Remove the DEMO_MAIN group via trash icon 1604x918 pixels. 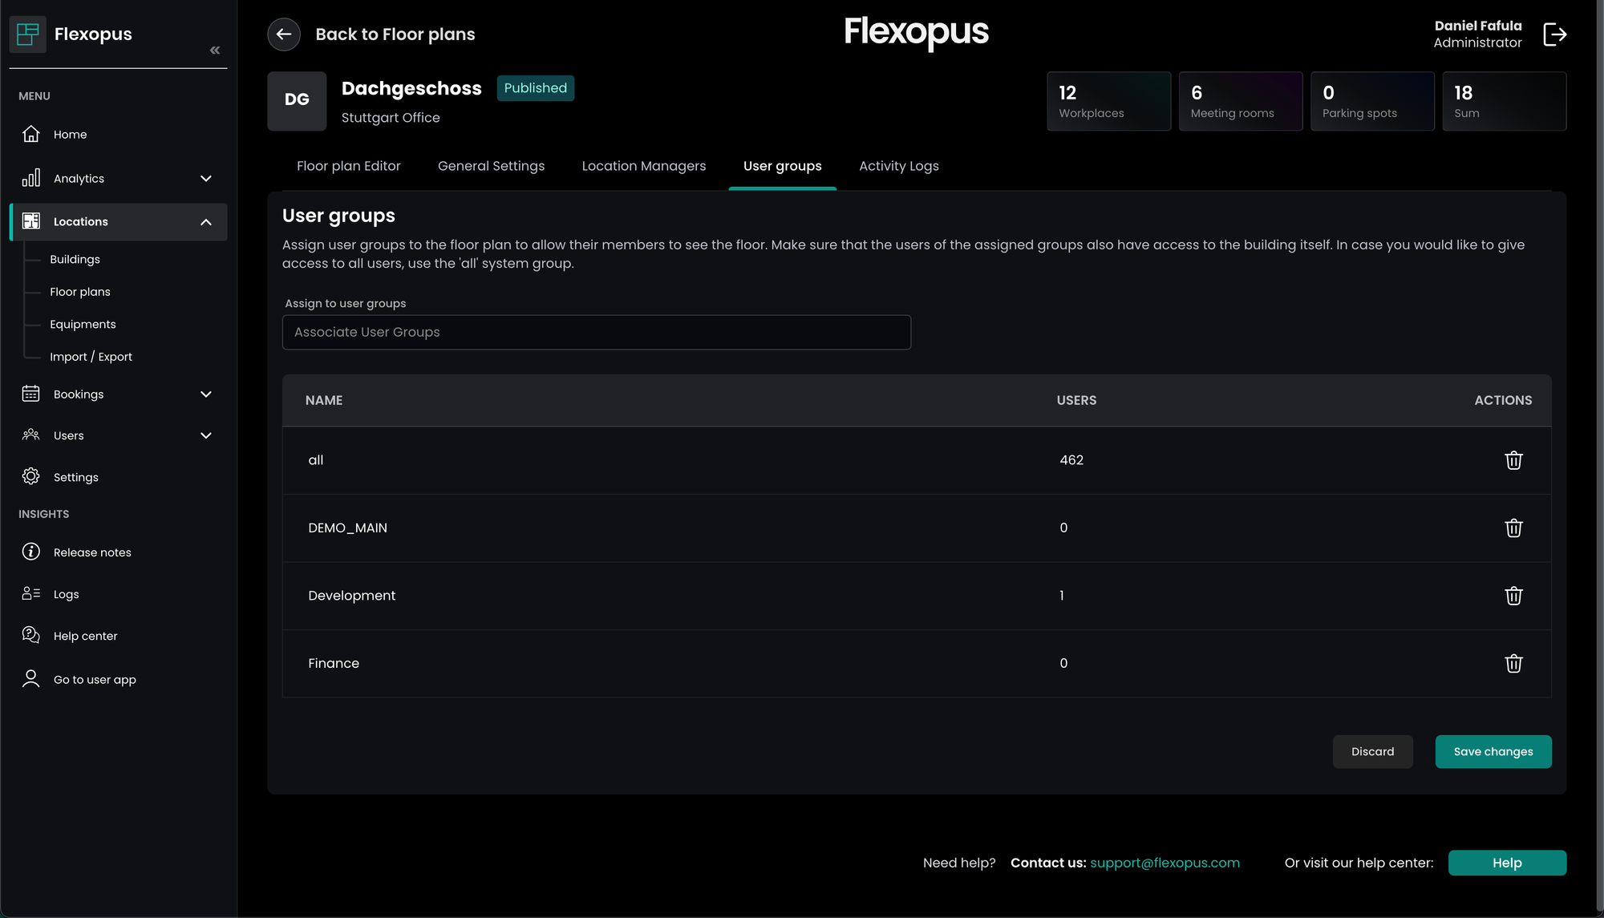point(1513,528)
